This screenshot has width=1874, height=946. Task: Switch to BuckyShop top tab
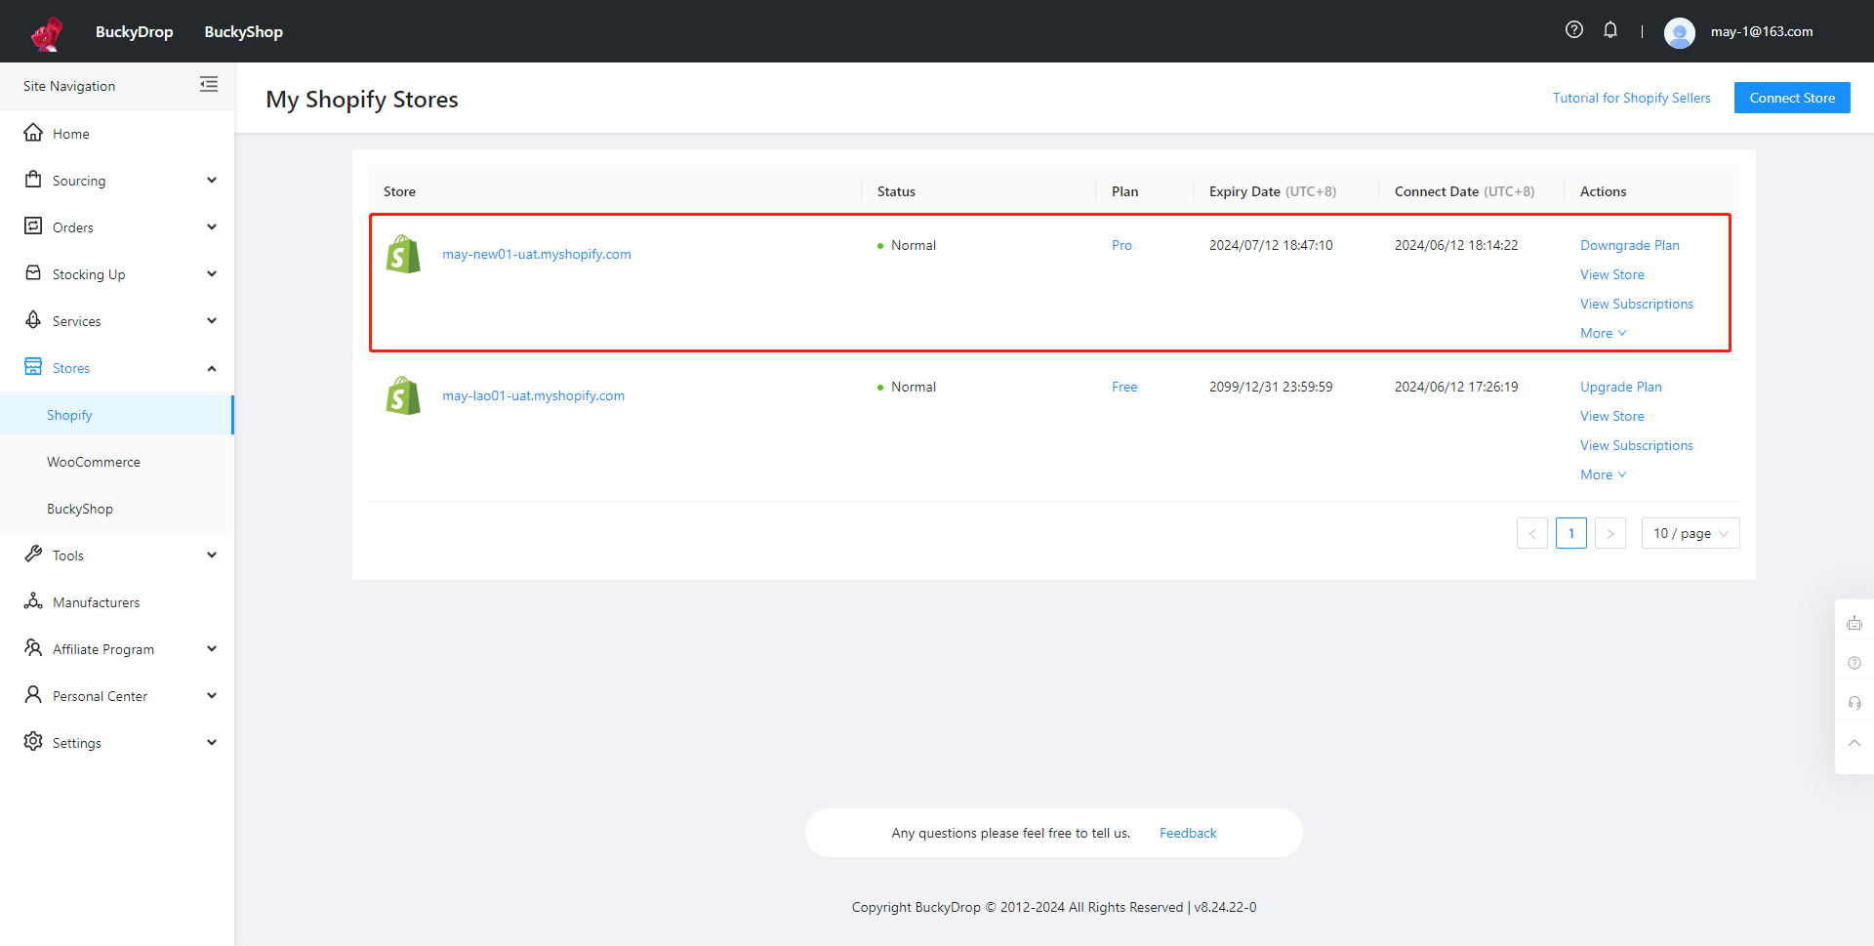244,31
